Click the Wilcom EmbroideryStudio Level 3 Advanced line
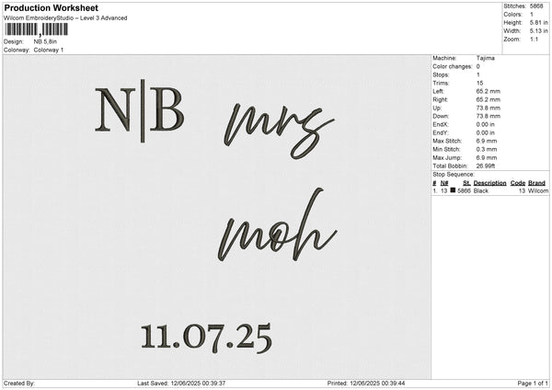This screenshot has width=552, height=390. [x=65, y=18]
